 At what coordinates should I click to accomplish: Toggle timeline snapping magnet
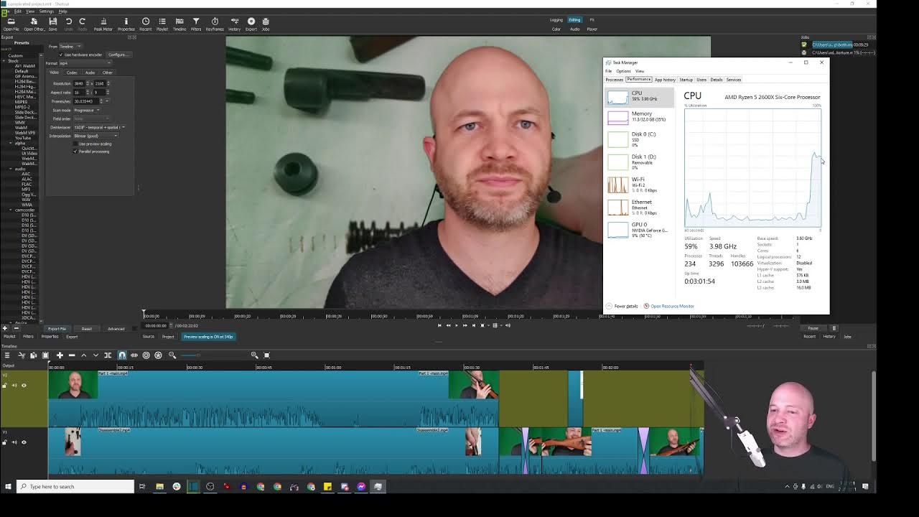coord(122,355)
